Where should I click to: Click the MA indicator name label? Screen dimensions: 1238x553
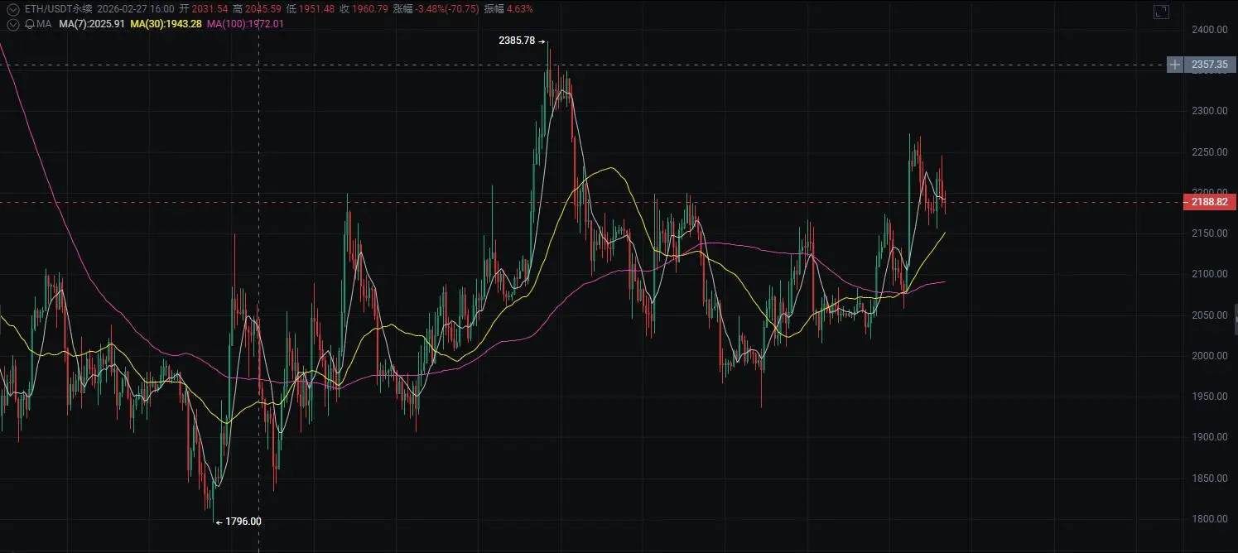[44, 24]
